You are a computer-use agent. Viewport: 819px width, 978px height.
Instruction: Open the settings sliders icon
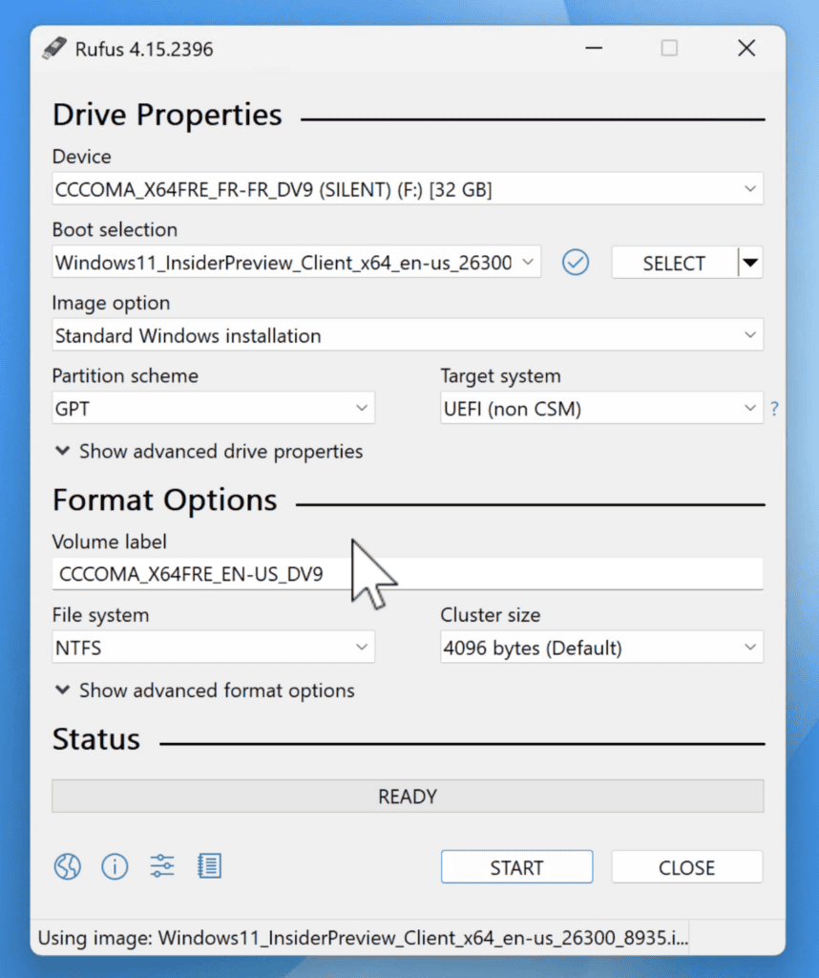click(162, 866)
